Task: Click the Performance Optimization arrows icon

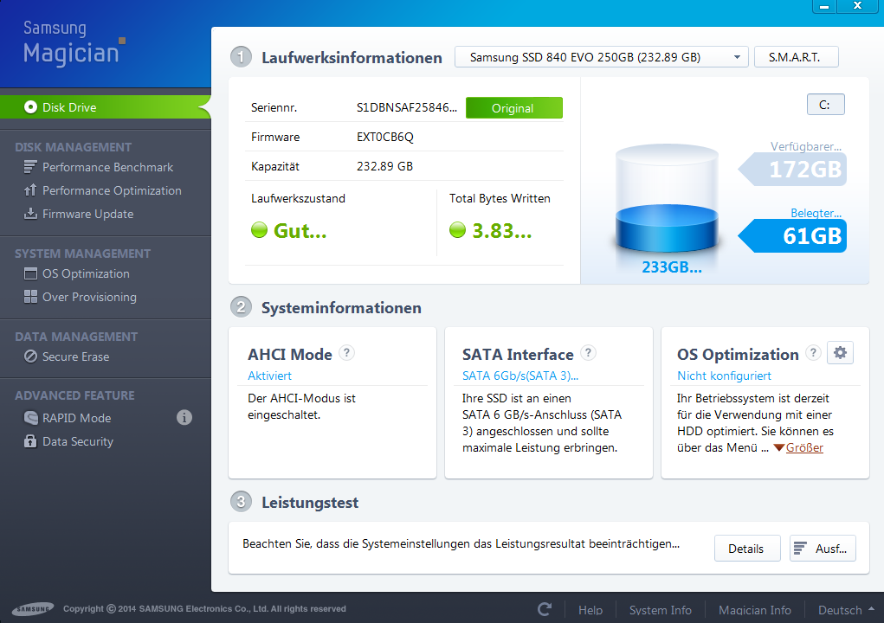Action: (30, 190)
